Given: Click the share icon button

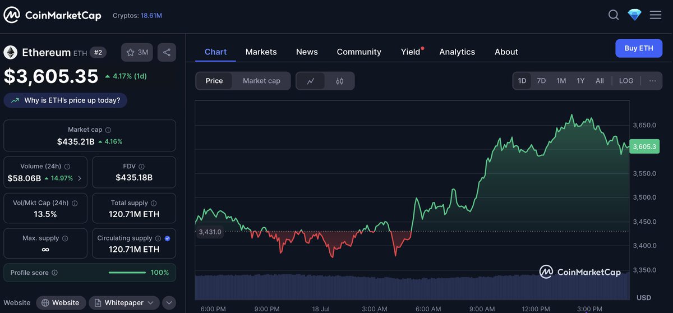Looking at the screenshot, I should [x=167, y=52].
